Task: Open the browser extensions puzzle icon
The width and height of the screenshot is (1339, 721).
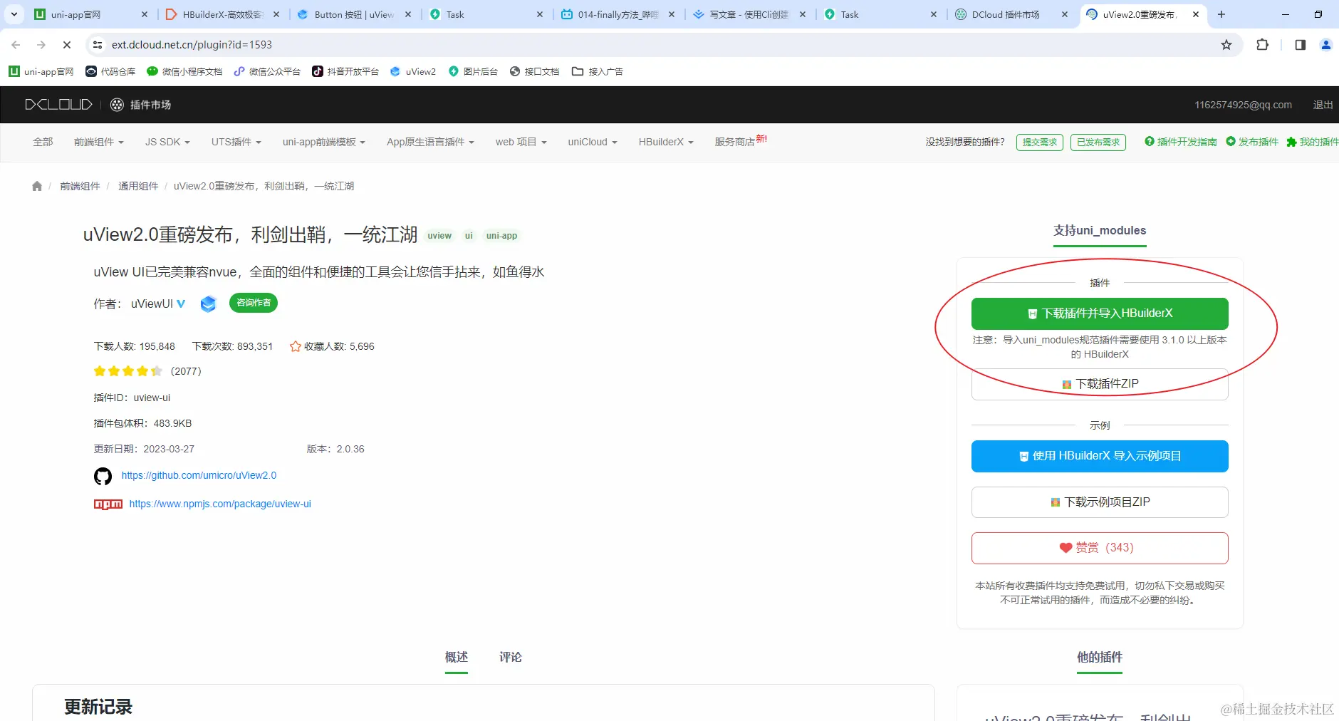Action: click(x=1262, y=45)
